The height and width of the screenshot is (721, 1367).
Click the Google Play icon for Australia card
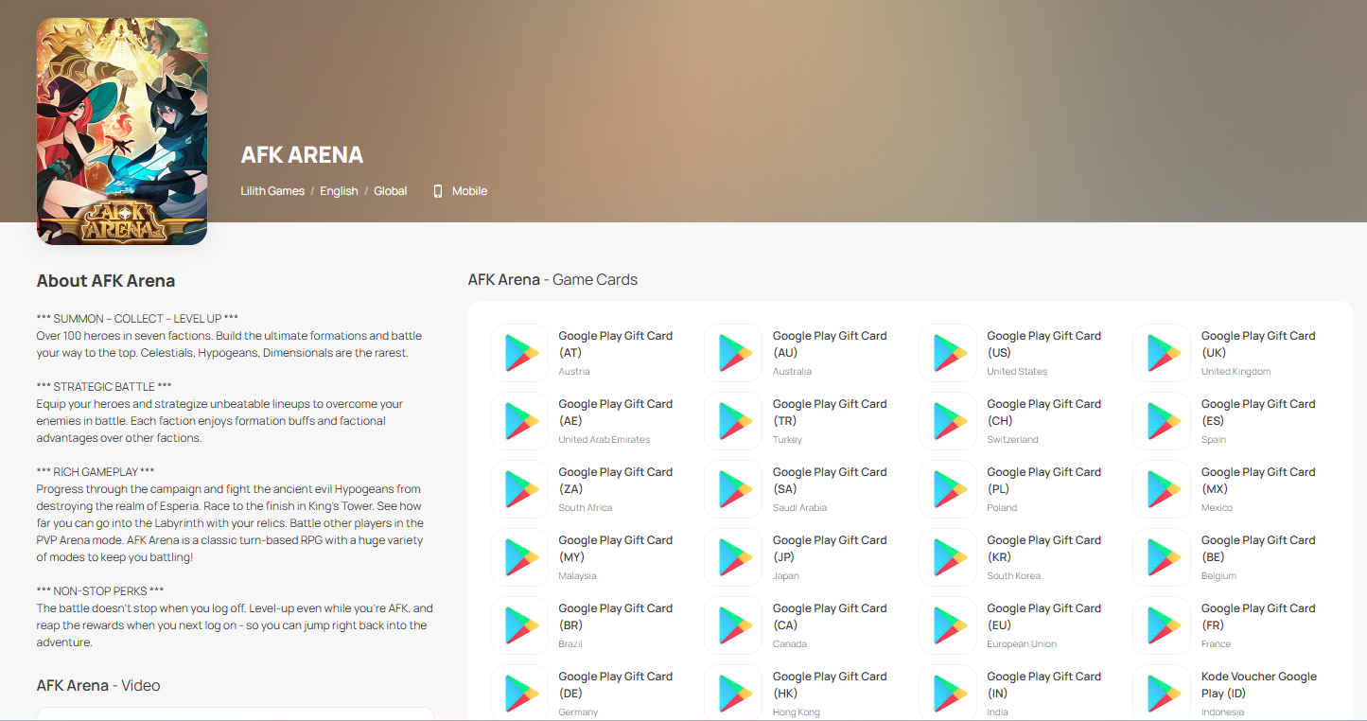733,353
